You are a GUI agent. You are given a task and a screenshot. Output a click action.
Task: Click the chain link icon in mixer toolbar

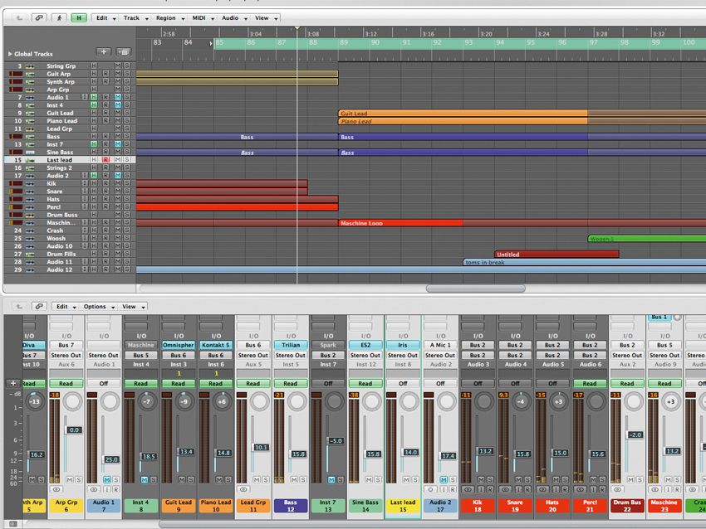click(x=41, y=306)
